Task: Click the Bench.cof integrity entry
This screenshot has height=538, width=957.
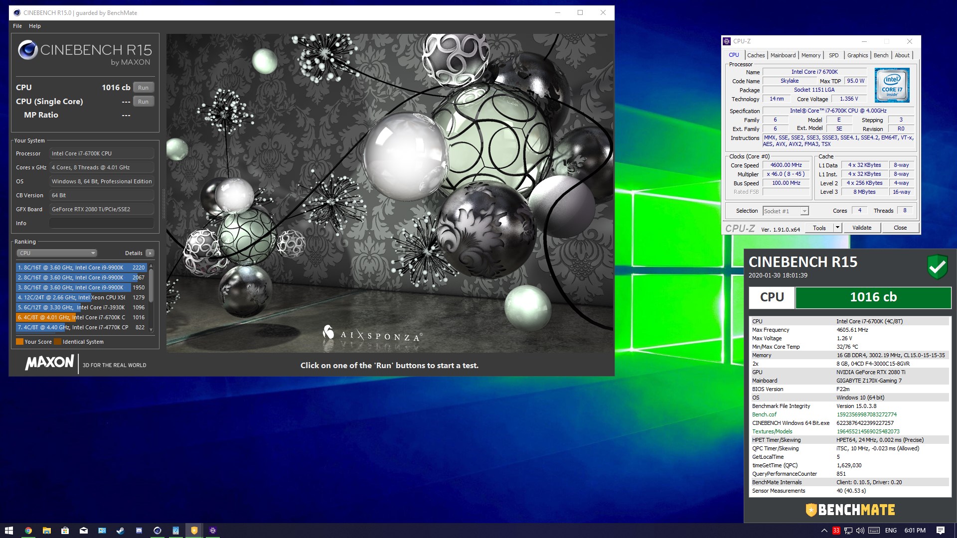Action: (850, 414)
